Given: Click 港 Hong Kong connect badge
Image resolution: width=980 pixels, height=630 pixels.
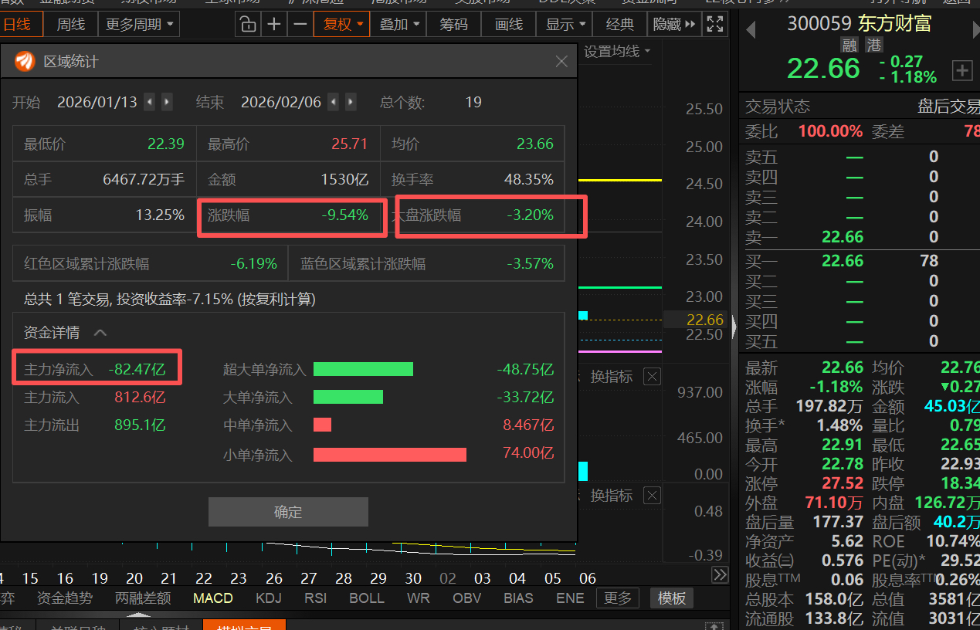Looking at the screenshot, I should point(874,46).
